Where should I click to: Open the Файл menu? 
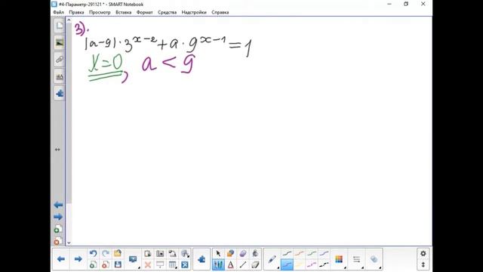(x=59, y=12)
